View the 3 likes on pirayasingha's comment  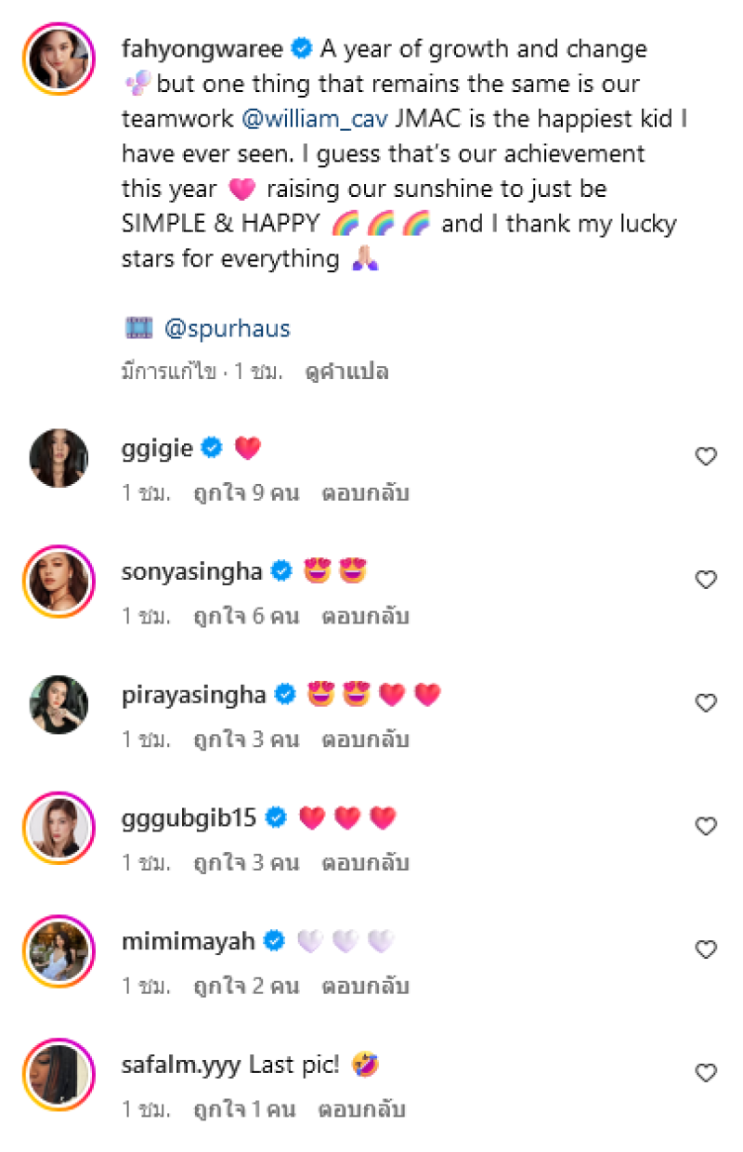tap(245, 740)
